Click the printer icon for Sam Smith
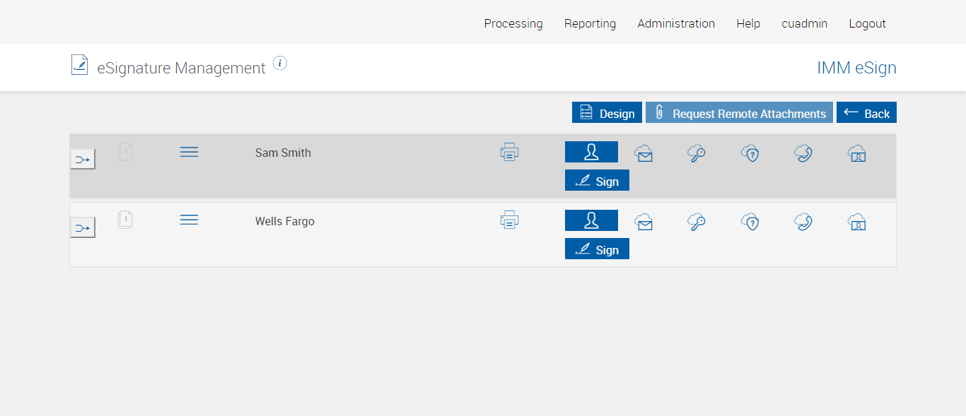This screenshot has height=416, width=966. [509, 152]
